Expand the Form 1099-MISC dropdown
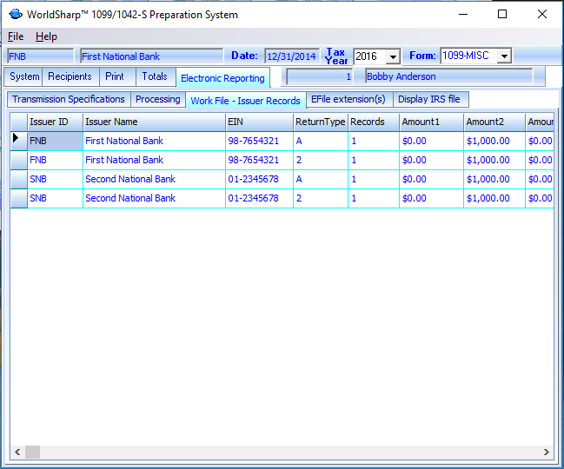 [503, 56]
